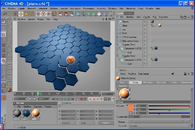Collapse the material preview triangle
195x130 pixels.
tap(117, 89)
